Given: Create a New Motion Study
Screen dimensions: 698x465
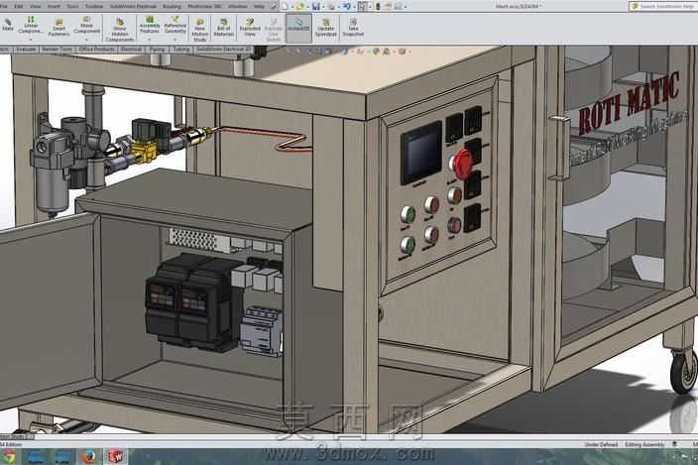Looking at the screenshot, I should (200, 30).
